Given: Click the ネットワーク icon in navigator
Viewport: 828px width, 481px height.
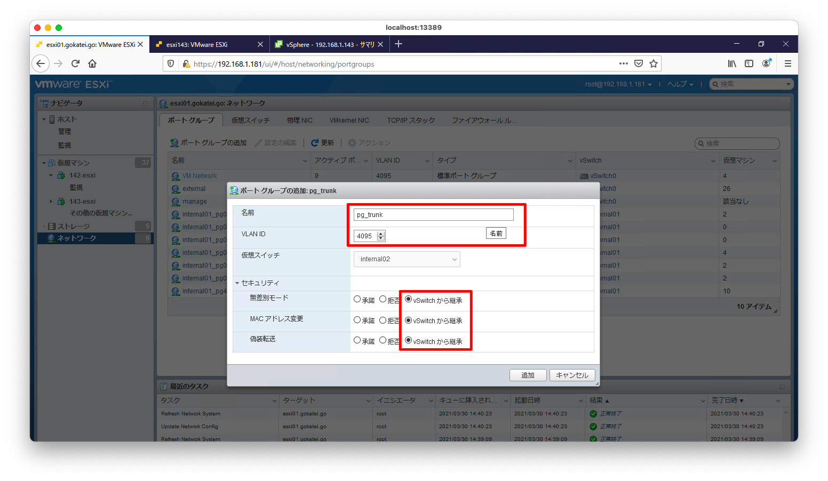Looking at the screenshot, I should click(51, 238).
